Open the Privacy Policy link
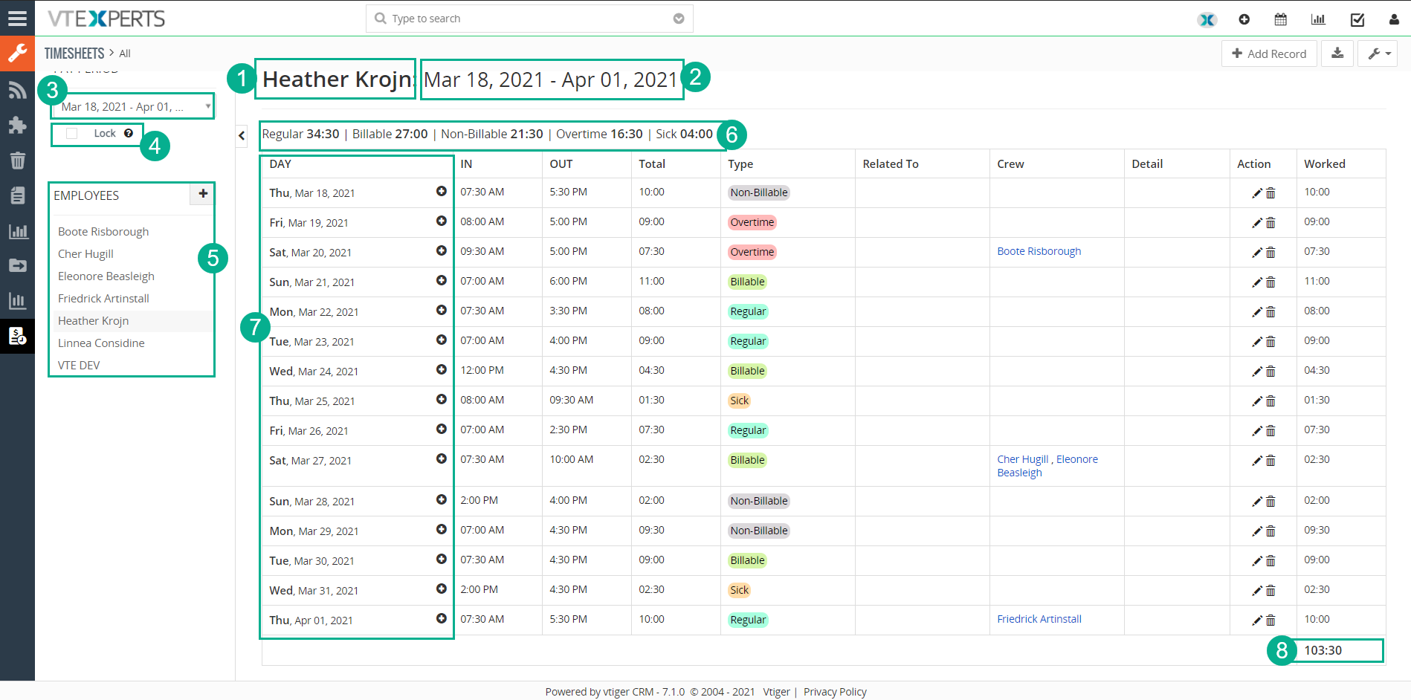This screenshot has width=1411, height=700. pyautogui.click(x=835, y=692)
